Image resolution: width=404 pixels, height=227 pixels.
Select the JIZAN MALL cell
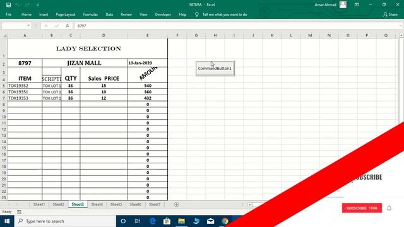click(x=85, y=63)
